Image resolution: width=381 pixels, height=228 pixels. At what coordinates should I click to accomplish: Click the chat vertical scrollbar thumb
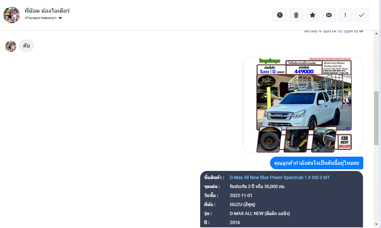coord(376,118)
